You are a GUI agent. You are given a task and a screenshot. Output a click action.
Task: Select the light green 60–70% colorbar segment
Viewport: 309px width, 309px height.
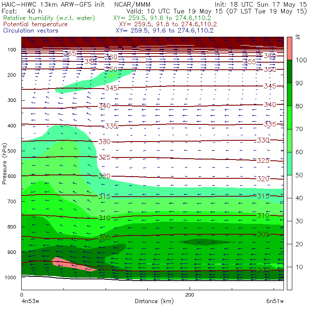pyautogui.click(x=289, y=141)
